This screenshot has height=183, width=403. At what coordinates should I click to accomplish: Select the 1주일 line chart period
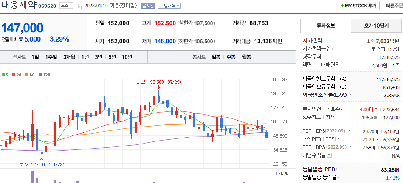pos(51,57)
